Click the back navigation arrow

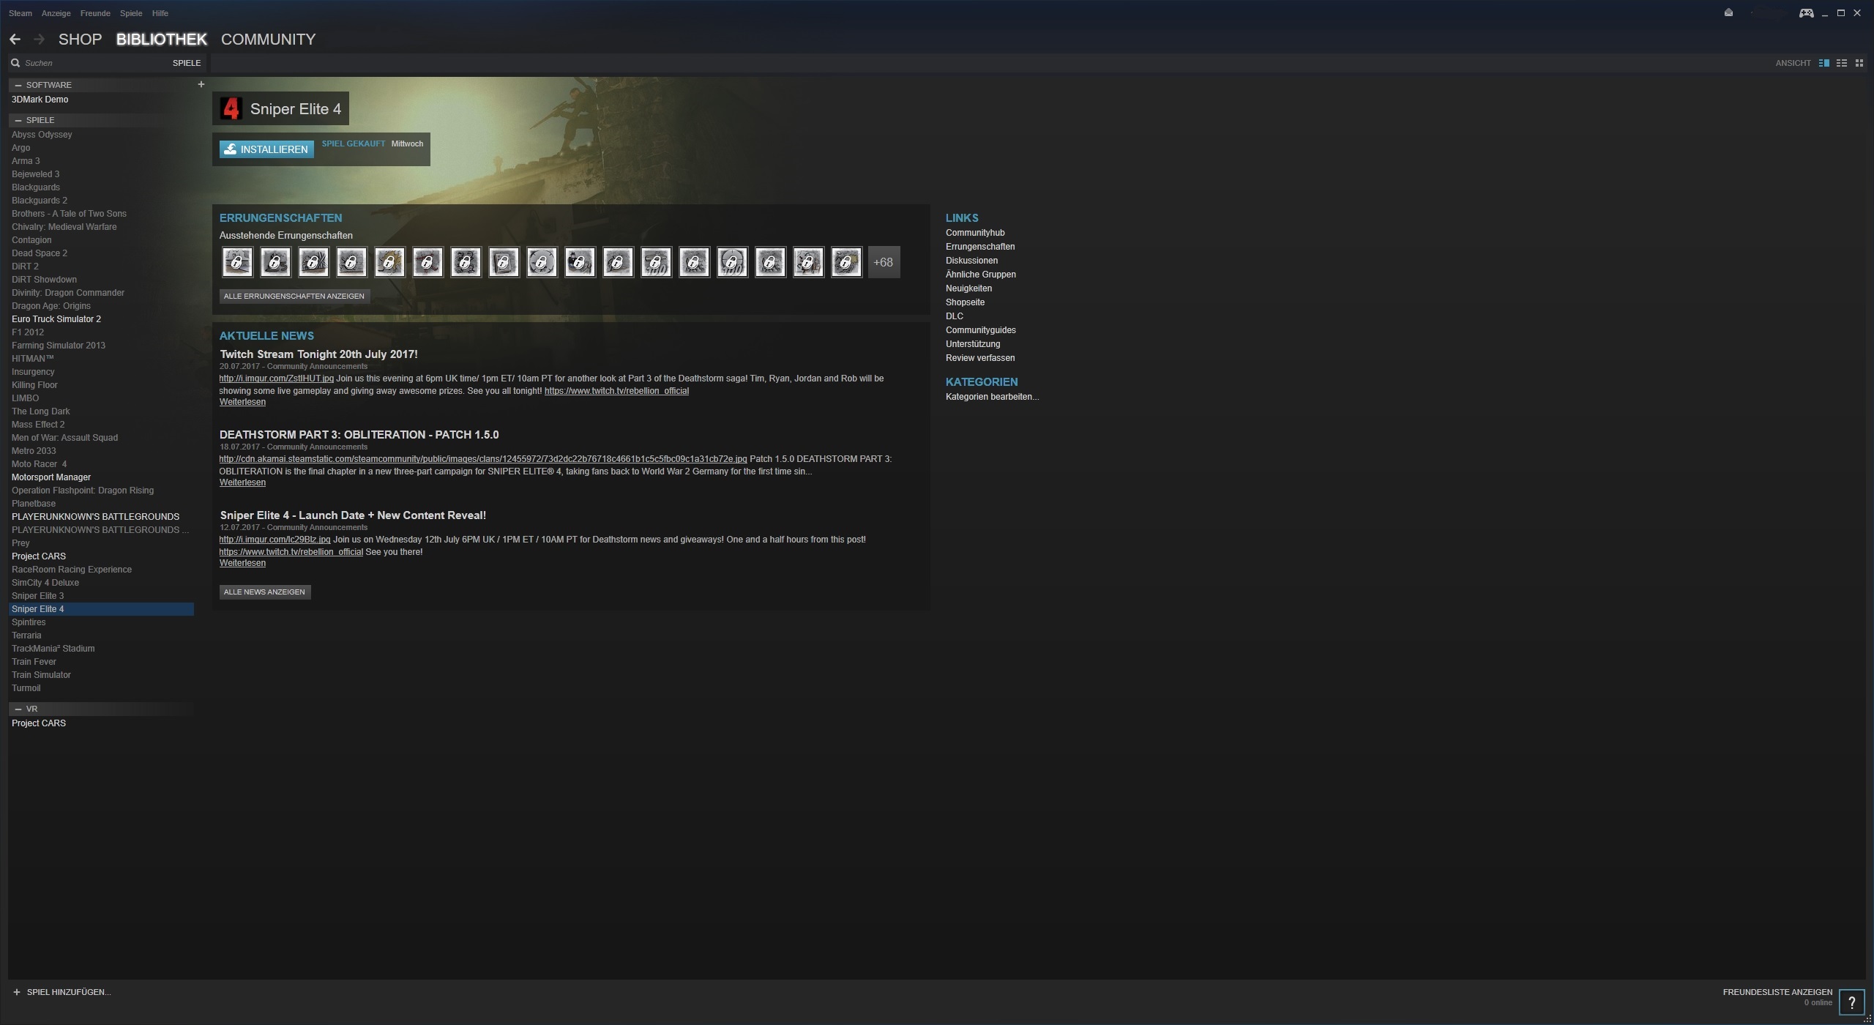pyautogui.click(x=15, y=40)
